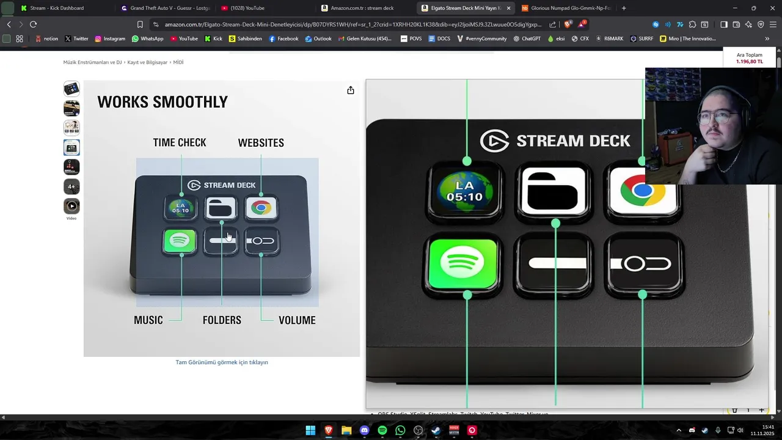Open the Shazam extension icon
This screenshot has height=440, width=782.
(x=656, y=24)
